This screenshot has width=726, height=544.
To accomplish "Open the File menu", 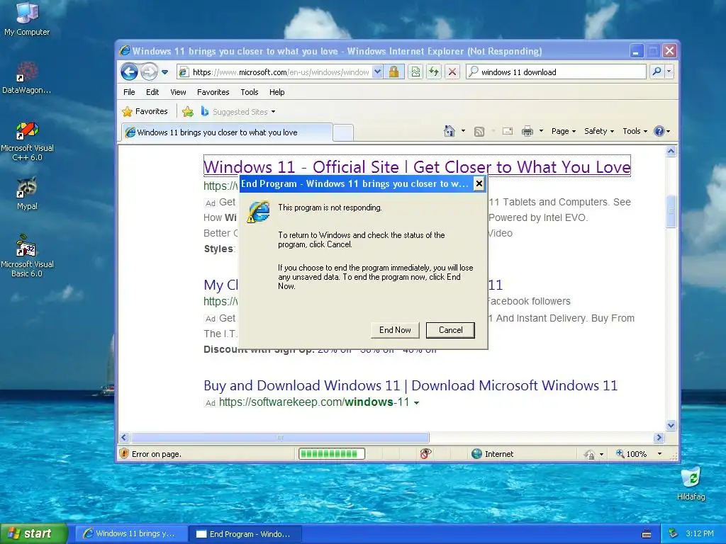I will click(x=129, y=92).
